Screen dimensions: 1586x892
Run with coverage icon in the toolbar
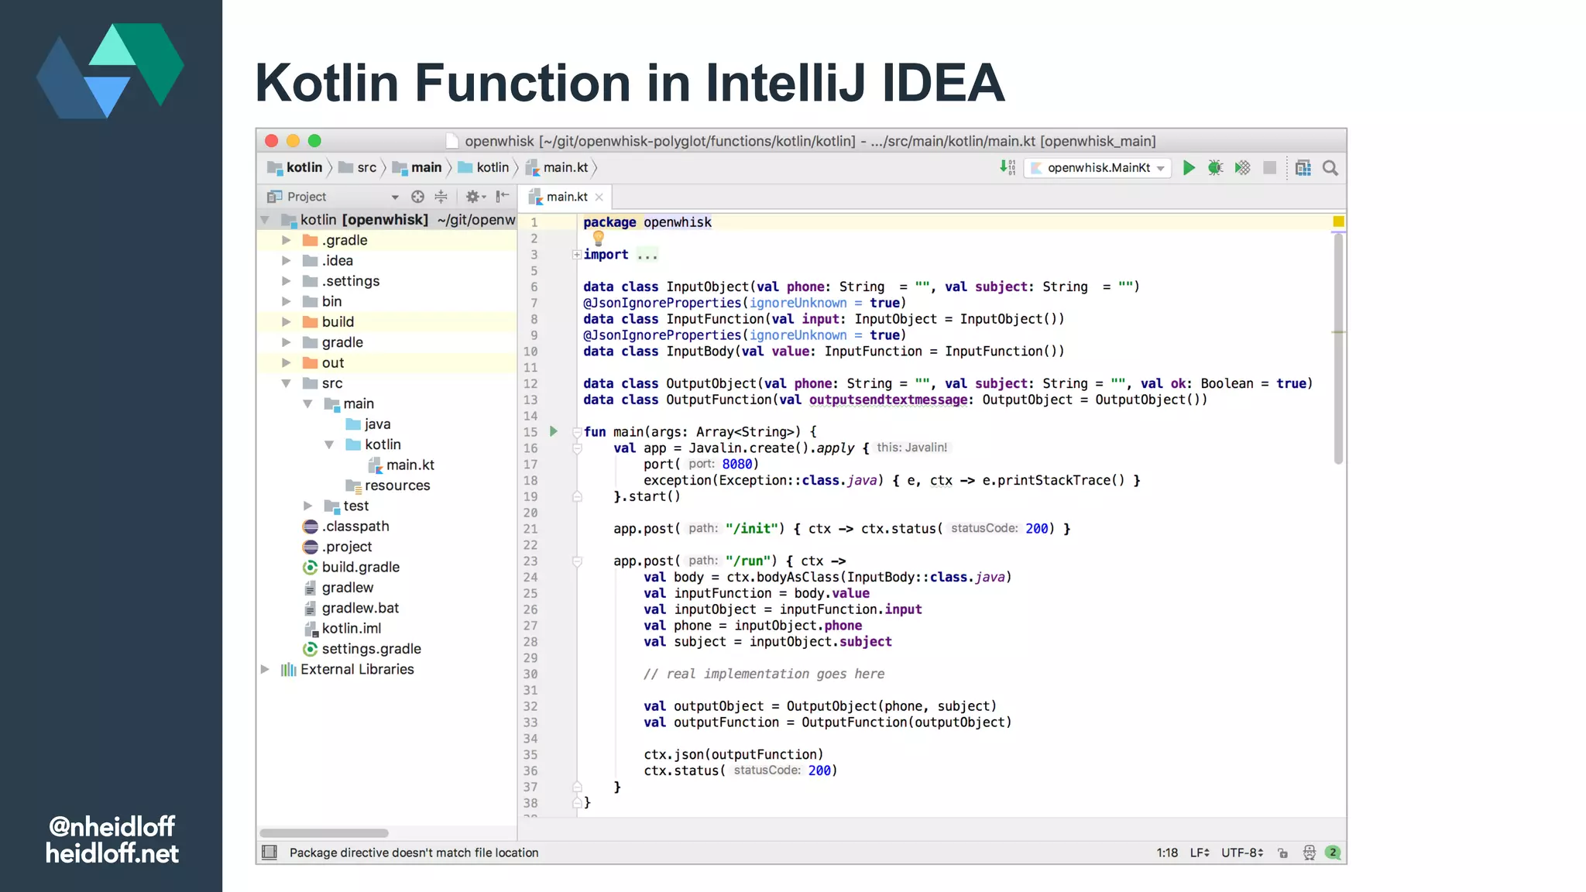[x=1242, y=168]
